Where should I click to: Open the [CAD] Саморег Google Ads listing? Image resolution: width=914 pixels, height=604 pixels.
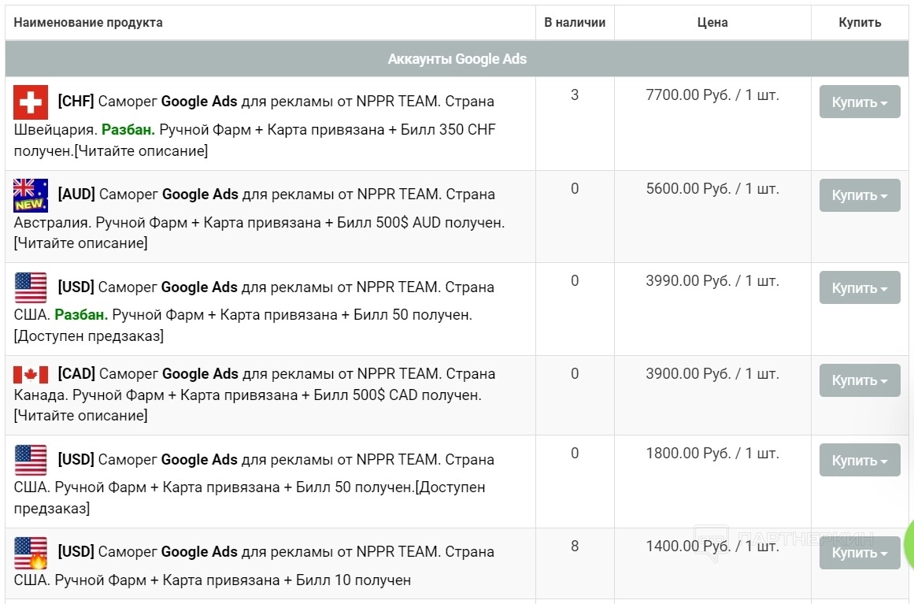pyautogui.click(x=276, y=374)
